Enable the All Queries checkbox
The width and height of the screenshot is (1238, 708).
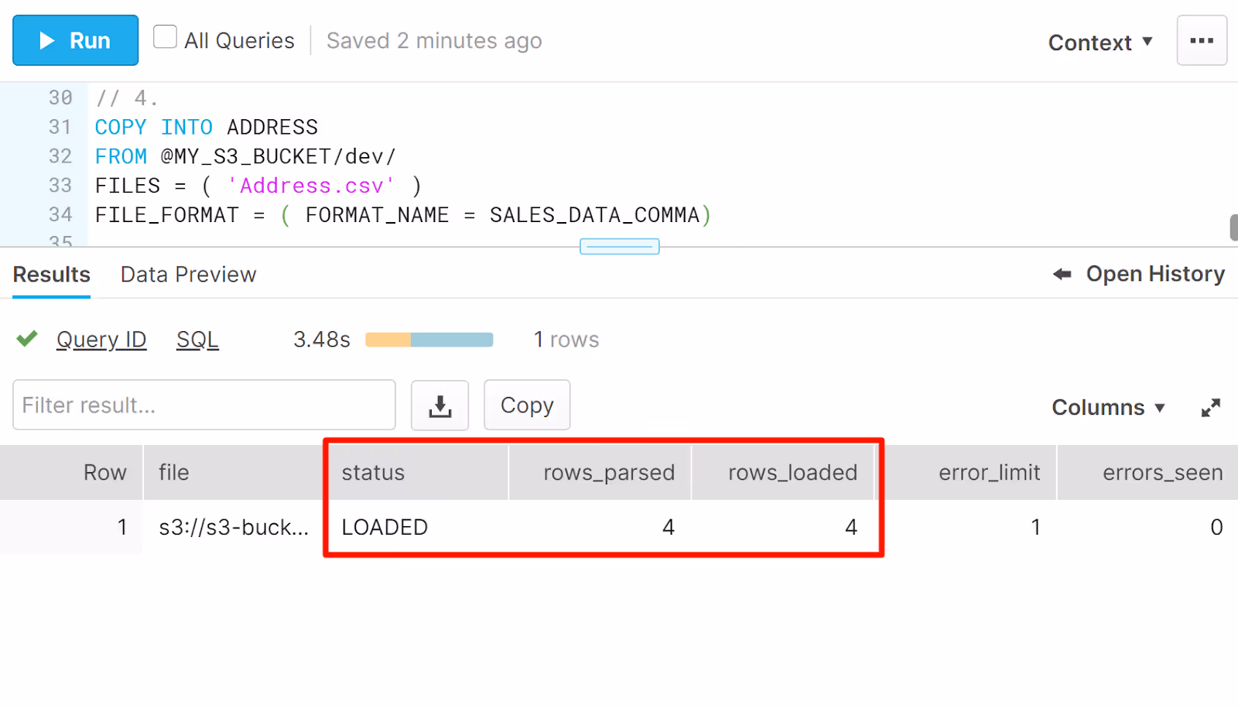tap(165, 36)
